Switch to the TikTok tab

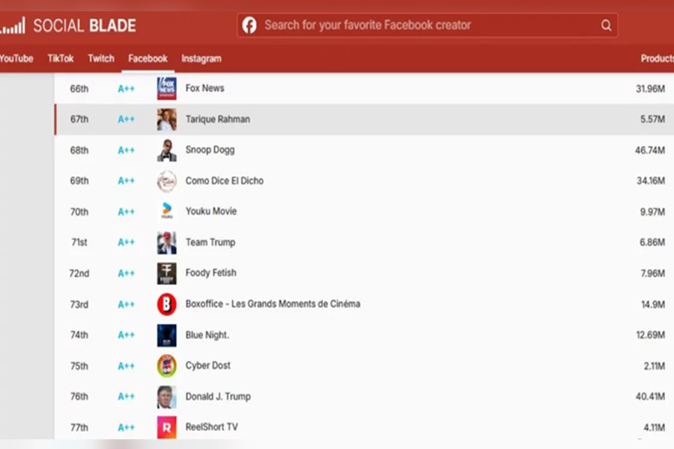click(61, 58)
